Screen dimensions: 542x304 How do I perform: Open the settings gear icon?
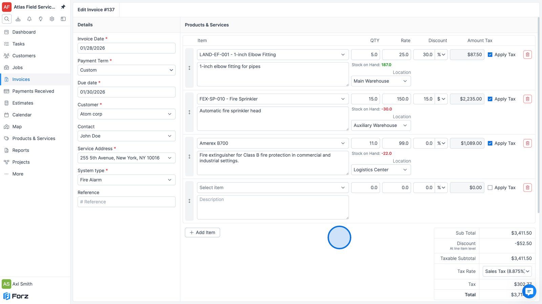52,19
